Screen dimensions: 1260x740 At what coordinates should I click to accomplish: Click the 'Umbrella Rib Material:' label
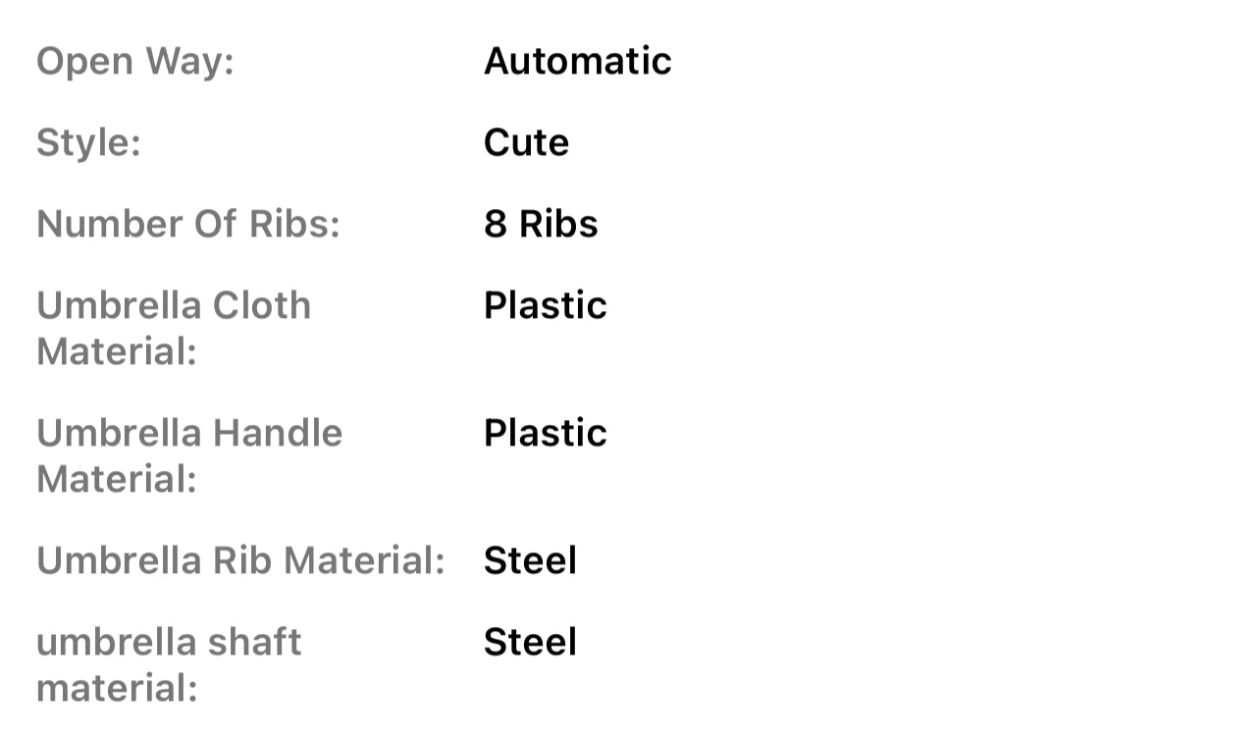tap(240, 561)
